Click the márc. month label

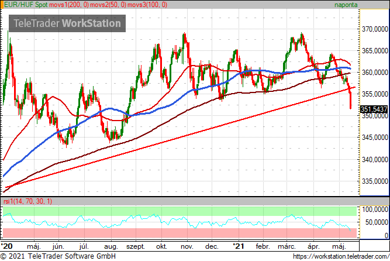point(287,246)
